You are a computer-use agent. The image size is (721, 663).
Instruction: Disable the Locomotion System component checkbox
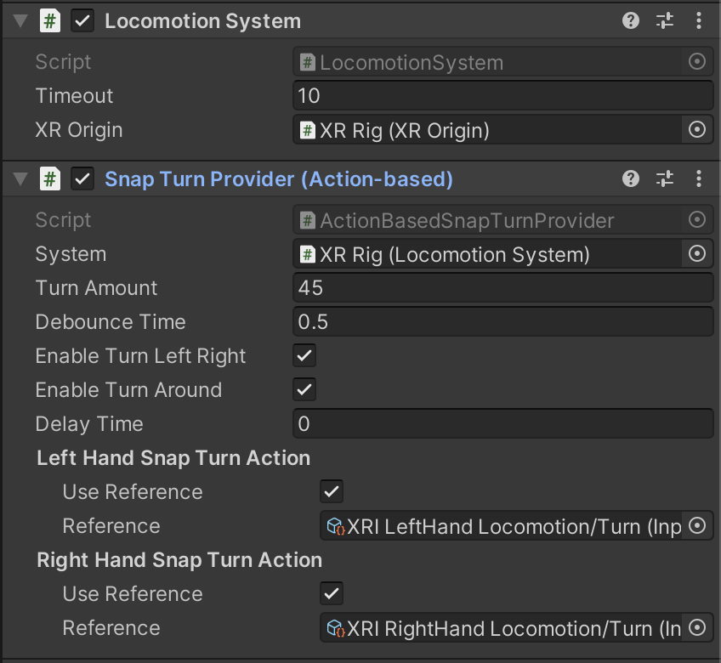(x=82, y=22)
